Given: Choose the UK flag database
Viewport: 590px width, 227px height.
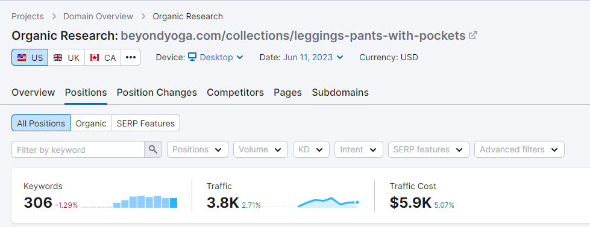Looking at the screenshot, I should (x=66, y=57).
